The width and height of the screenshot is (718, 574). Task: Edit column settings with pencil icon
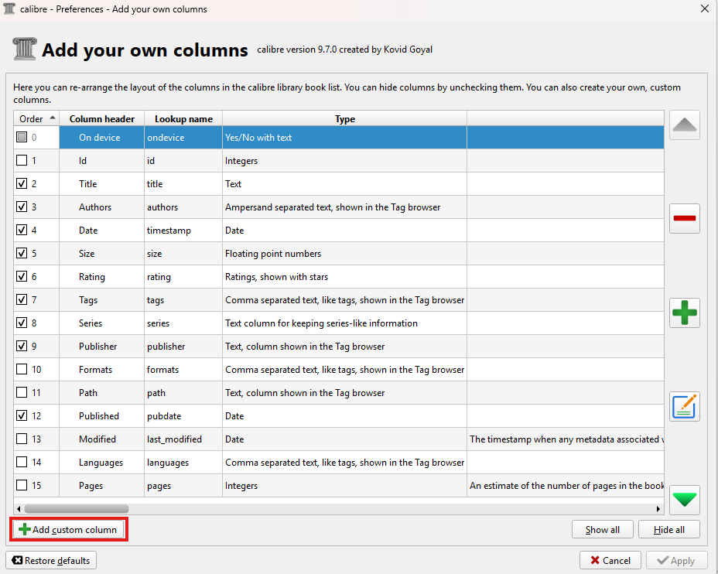click(684, 406)
